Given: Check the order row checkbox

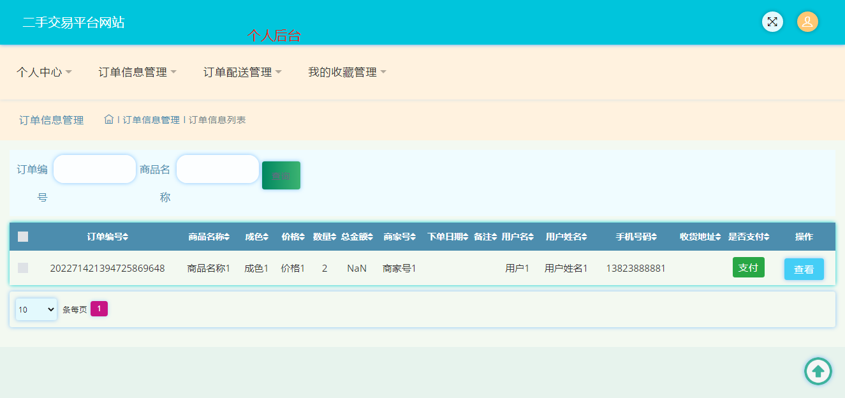Looking at the screenshot, I should coord(23,268).
